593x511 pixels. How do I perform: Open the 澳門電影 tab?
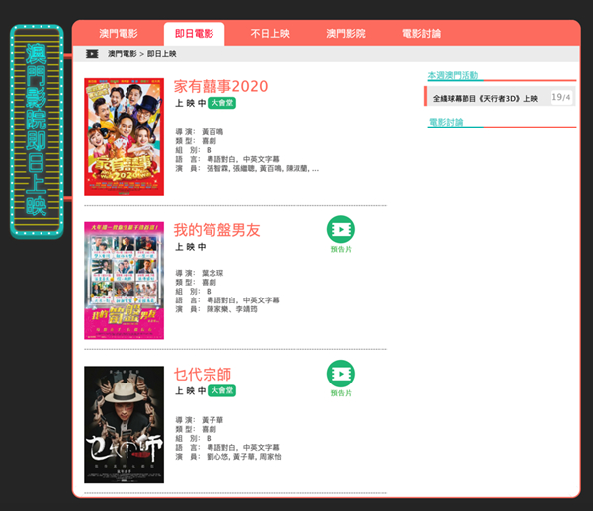click(x=119, y=34)
